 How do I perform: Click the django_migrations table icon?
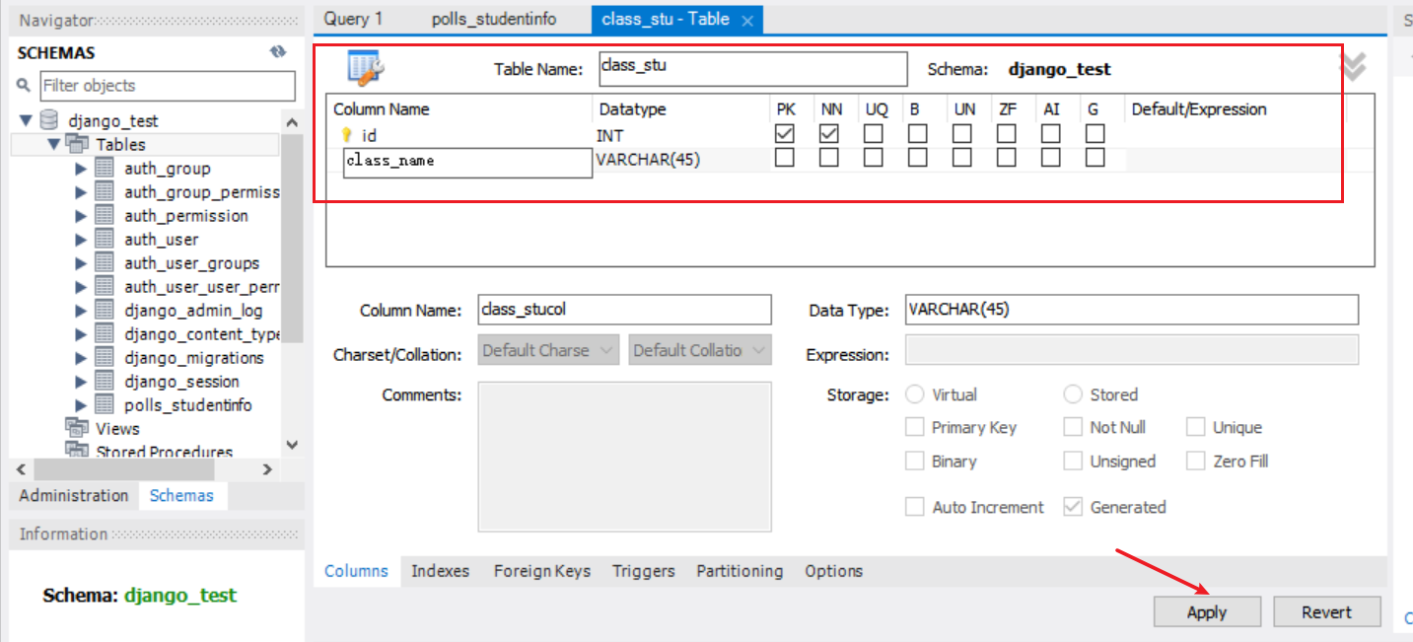(105, 357)
